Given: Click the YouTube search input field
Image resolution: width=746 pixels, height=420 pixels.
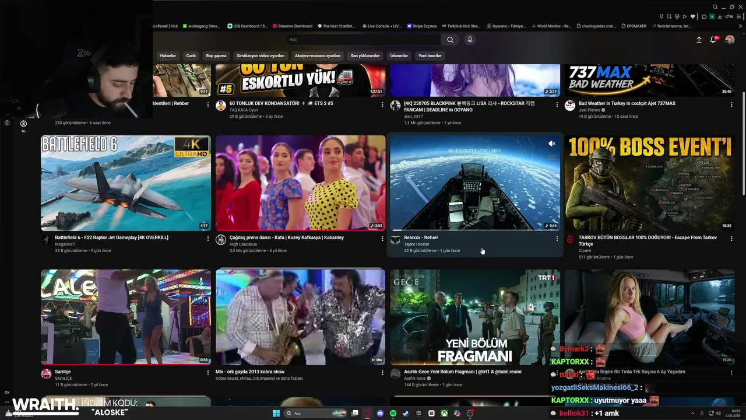Looking at the screenshot, I should coord(363,40).
